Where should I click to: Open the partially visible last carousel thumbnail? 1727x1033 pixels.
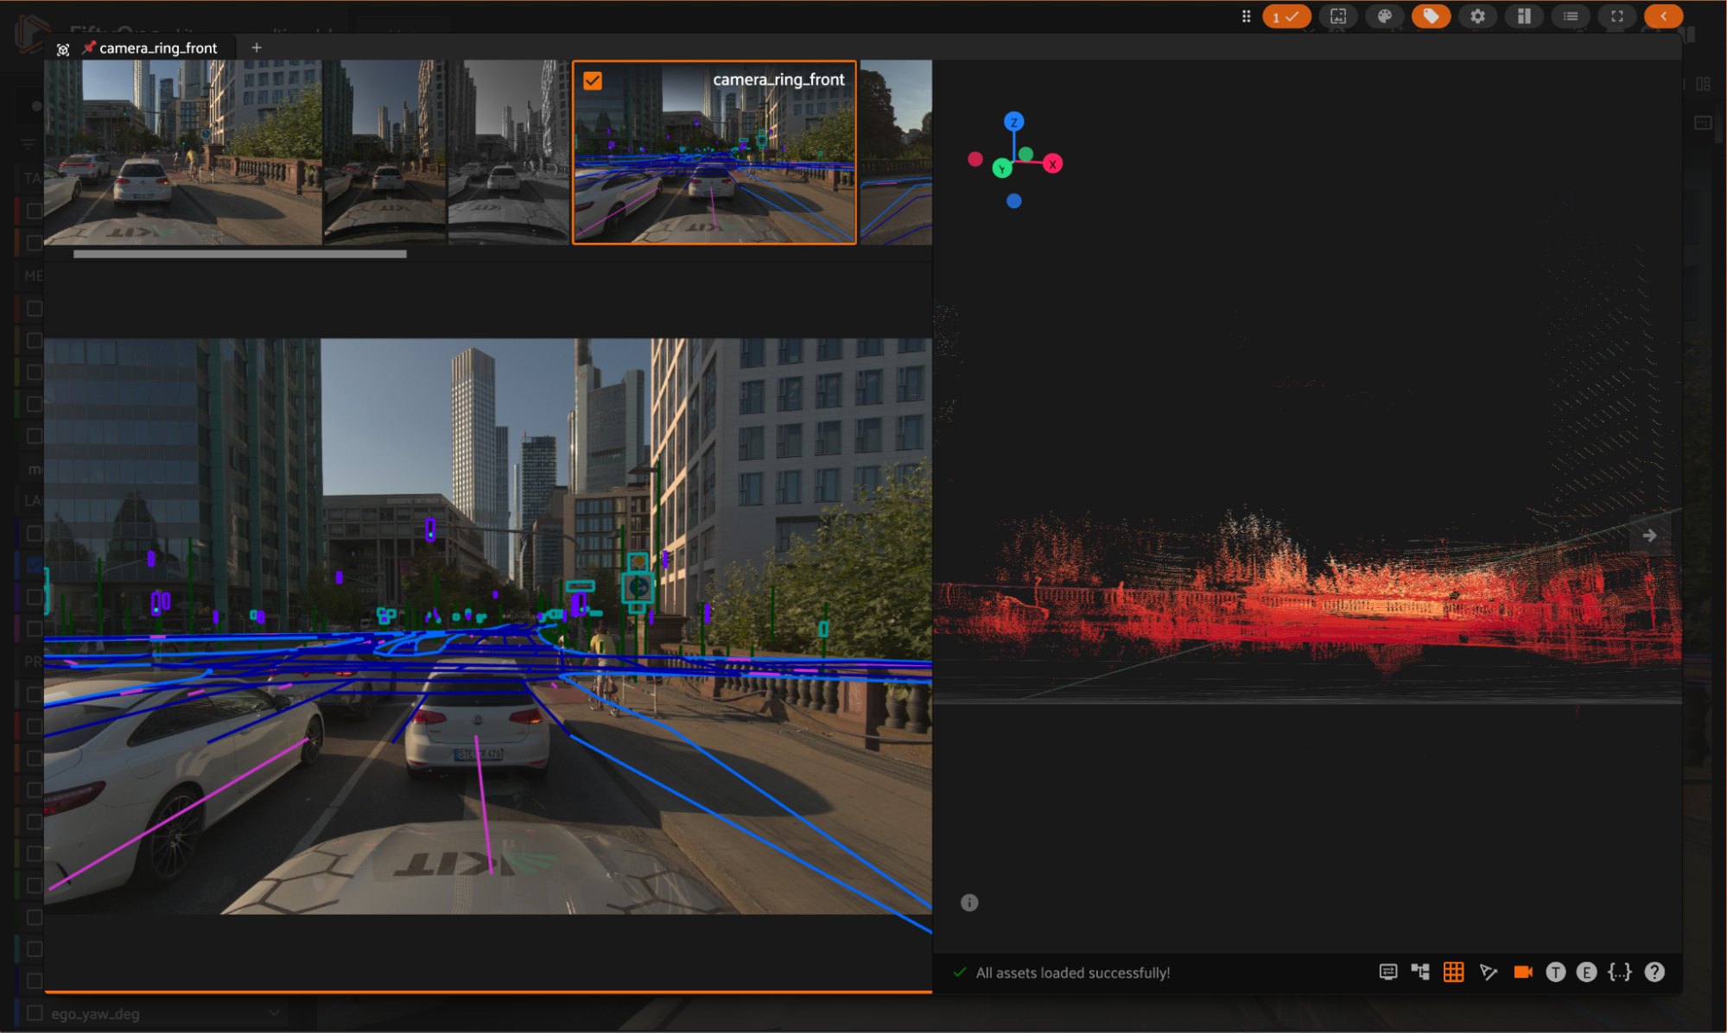(x=896, y=152)
